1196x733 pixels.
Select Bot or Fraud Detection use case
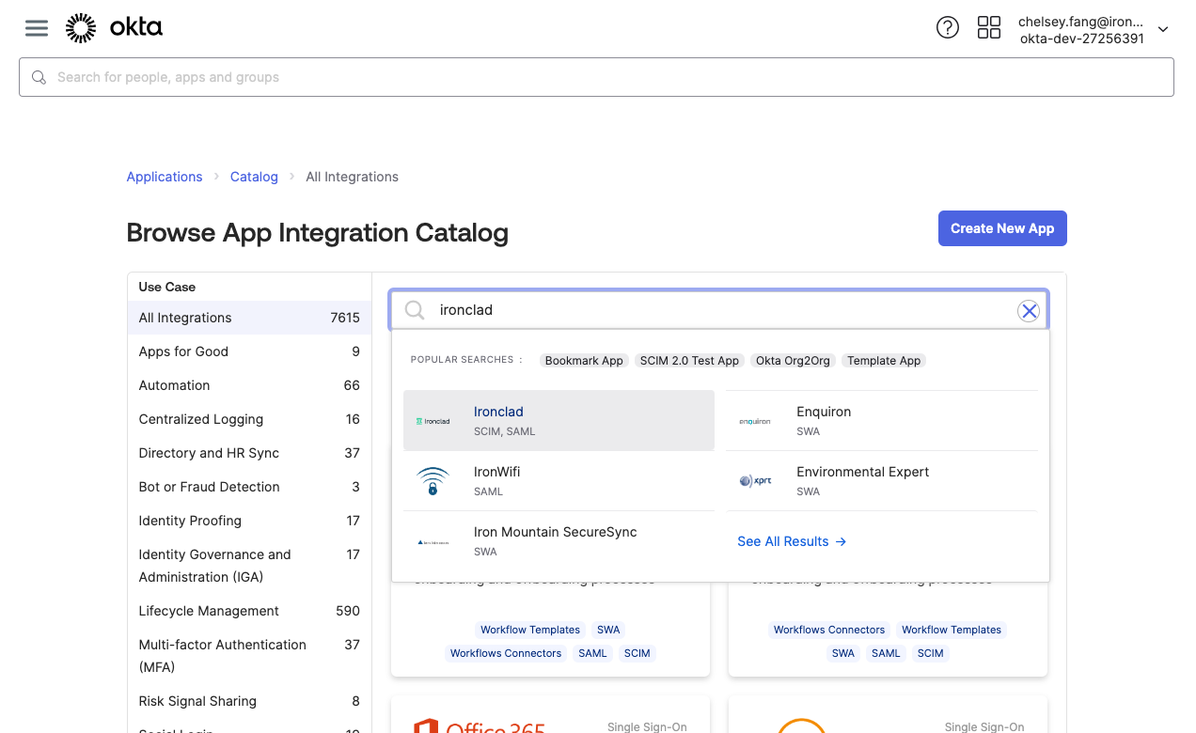(x=249, y=487)
